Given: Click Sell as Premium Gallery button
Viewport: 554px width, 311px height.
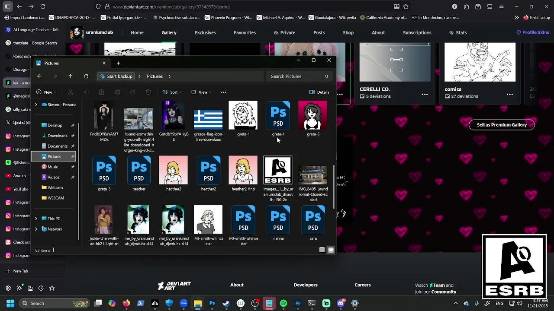Looking at the screenshot, I should pyautogui.click(x=502, y=125).
